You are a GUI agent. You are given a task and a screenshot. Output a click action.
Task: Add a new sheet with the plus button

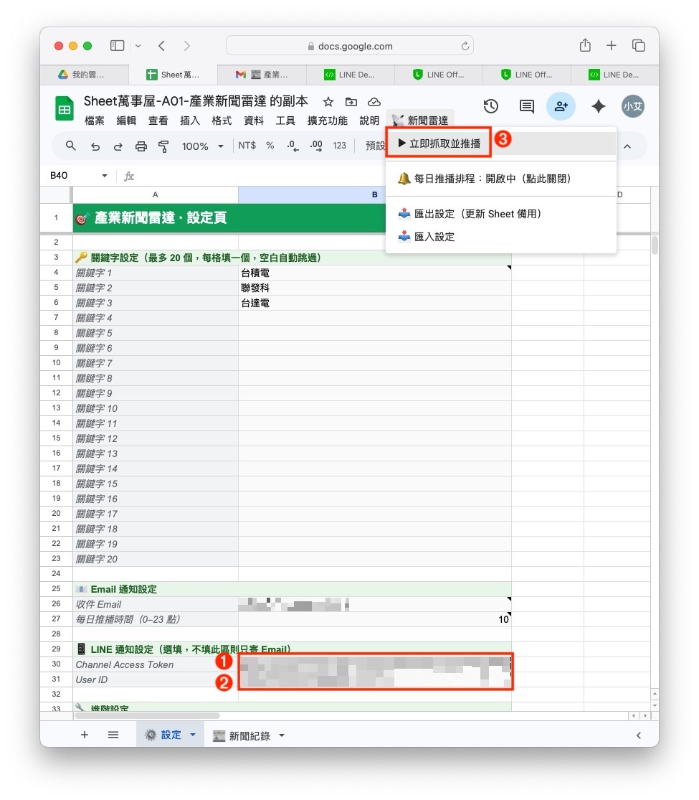tap(85, 735)
